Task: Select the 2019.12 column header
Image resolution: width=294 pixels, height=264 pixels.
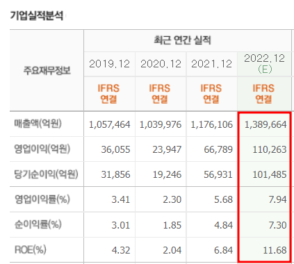Action: (x=109, y=64)
